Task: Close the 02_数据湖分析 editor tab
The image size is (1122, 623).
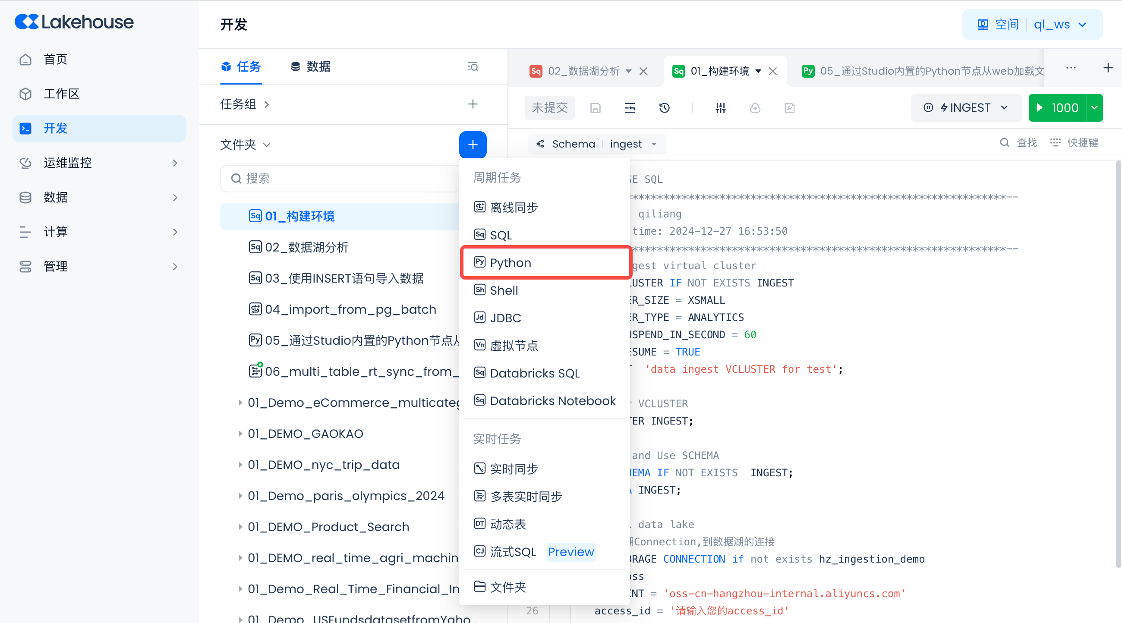Action: (643, 71)
